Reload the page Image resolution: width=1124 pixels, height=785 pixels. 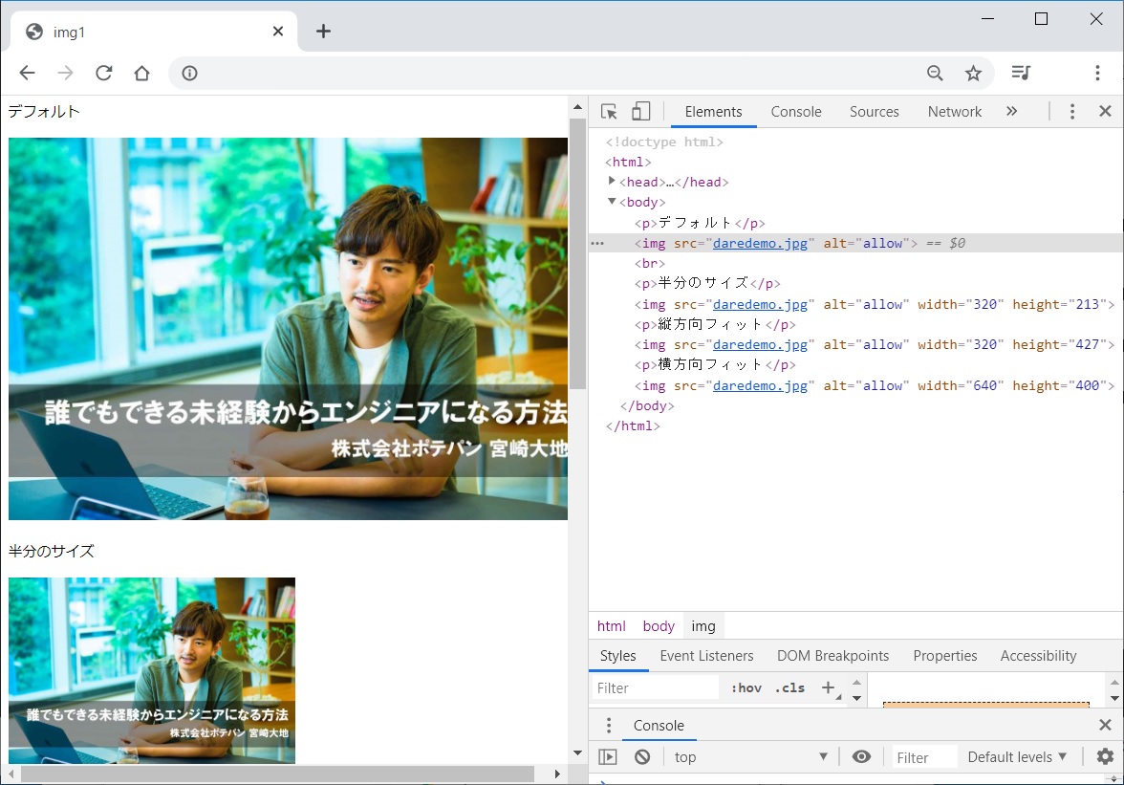click(104, 73)
